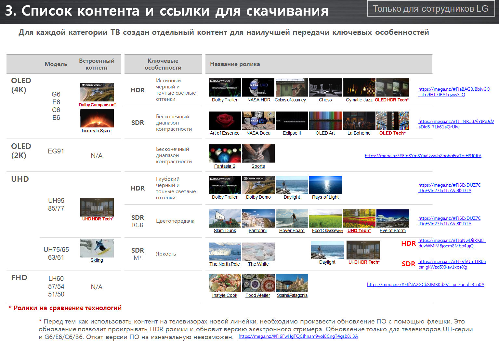The image size is (499, 343).
Task: Open the Slam Dunk basketball thumbnail
Action: pyautogui.click(x=225, y=218)
